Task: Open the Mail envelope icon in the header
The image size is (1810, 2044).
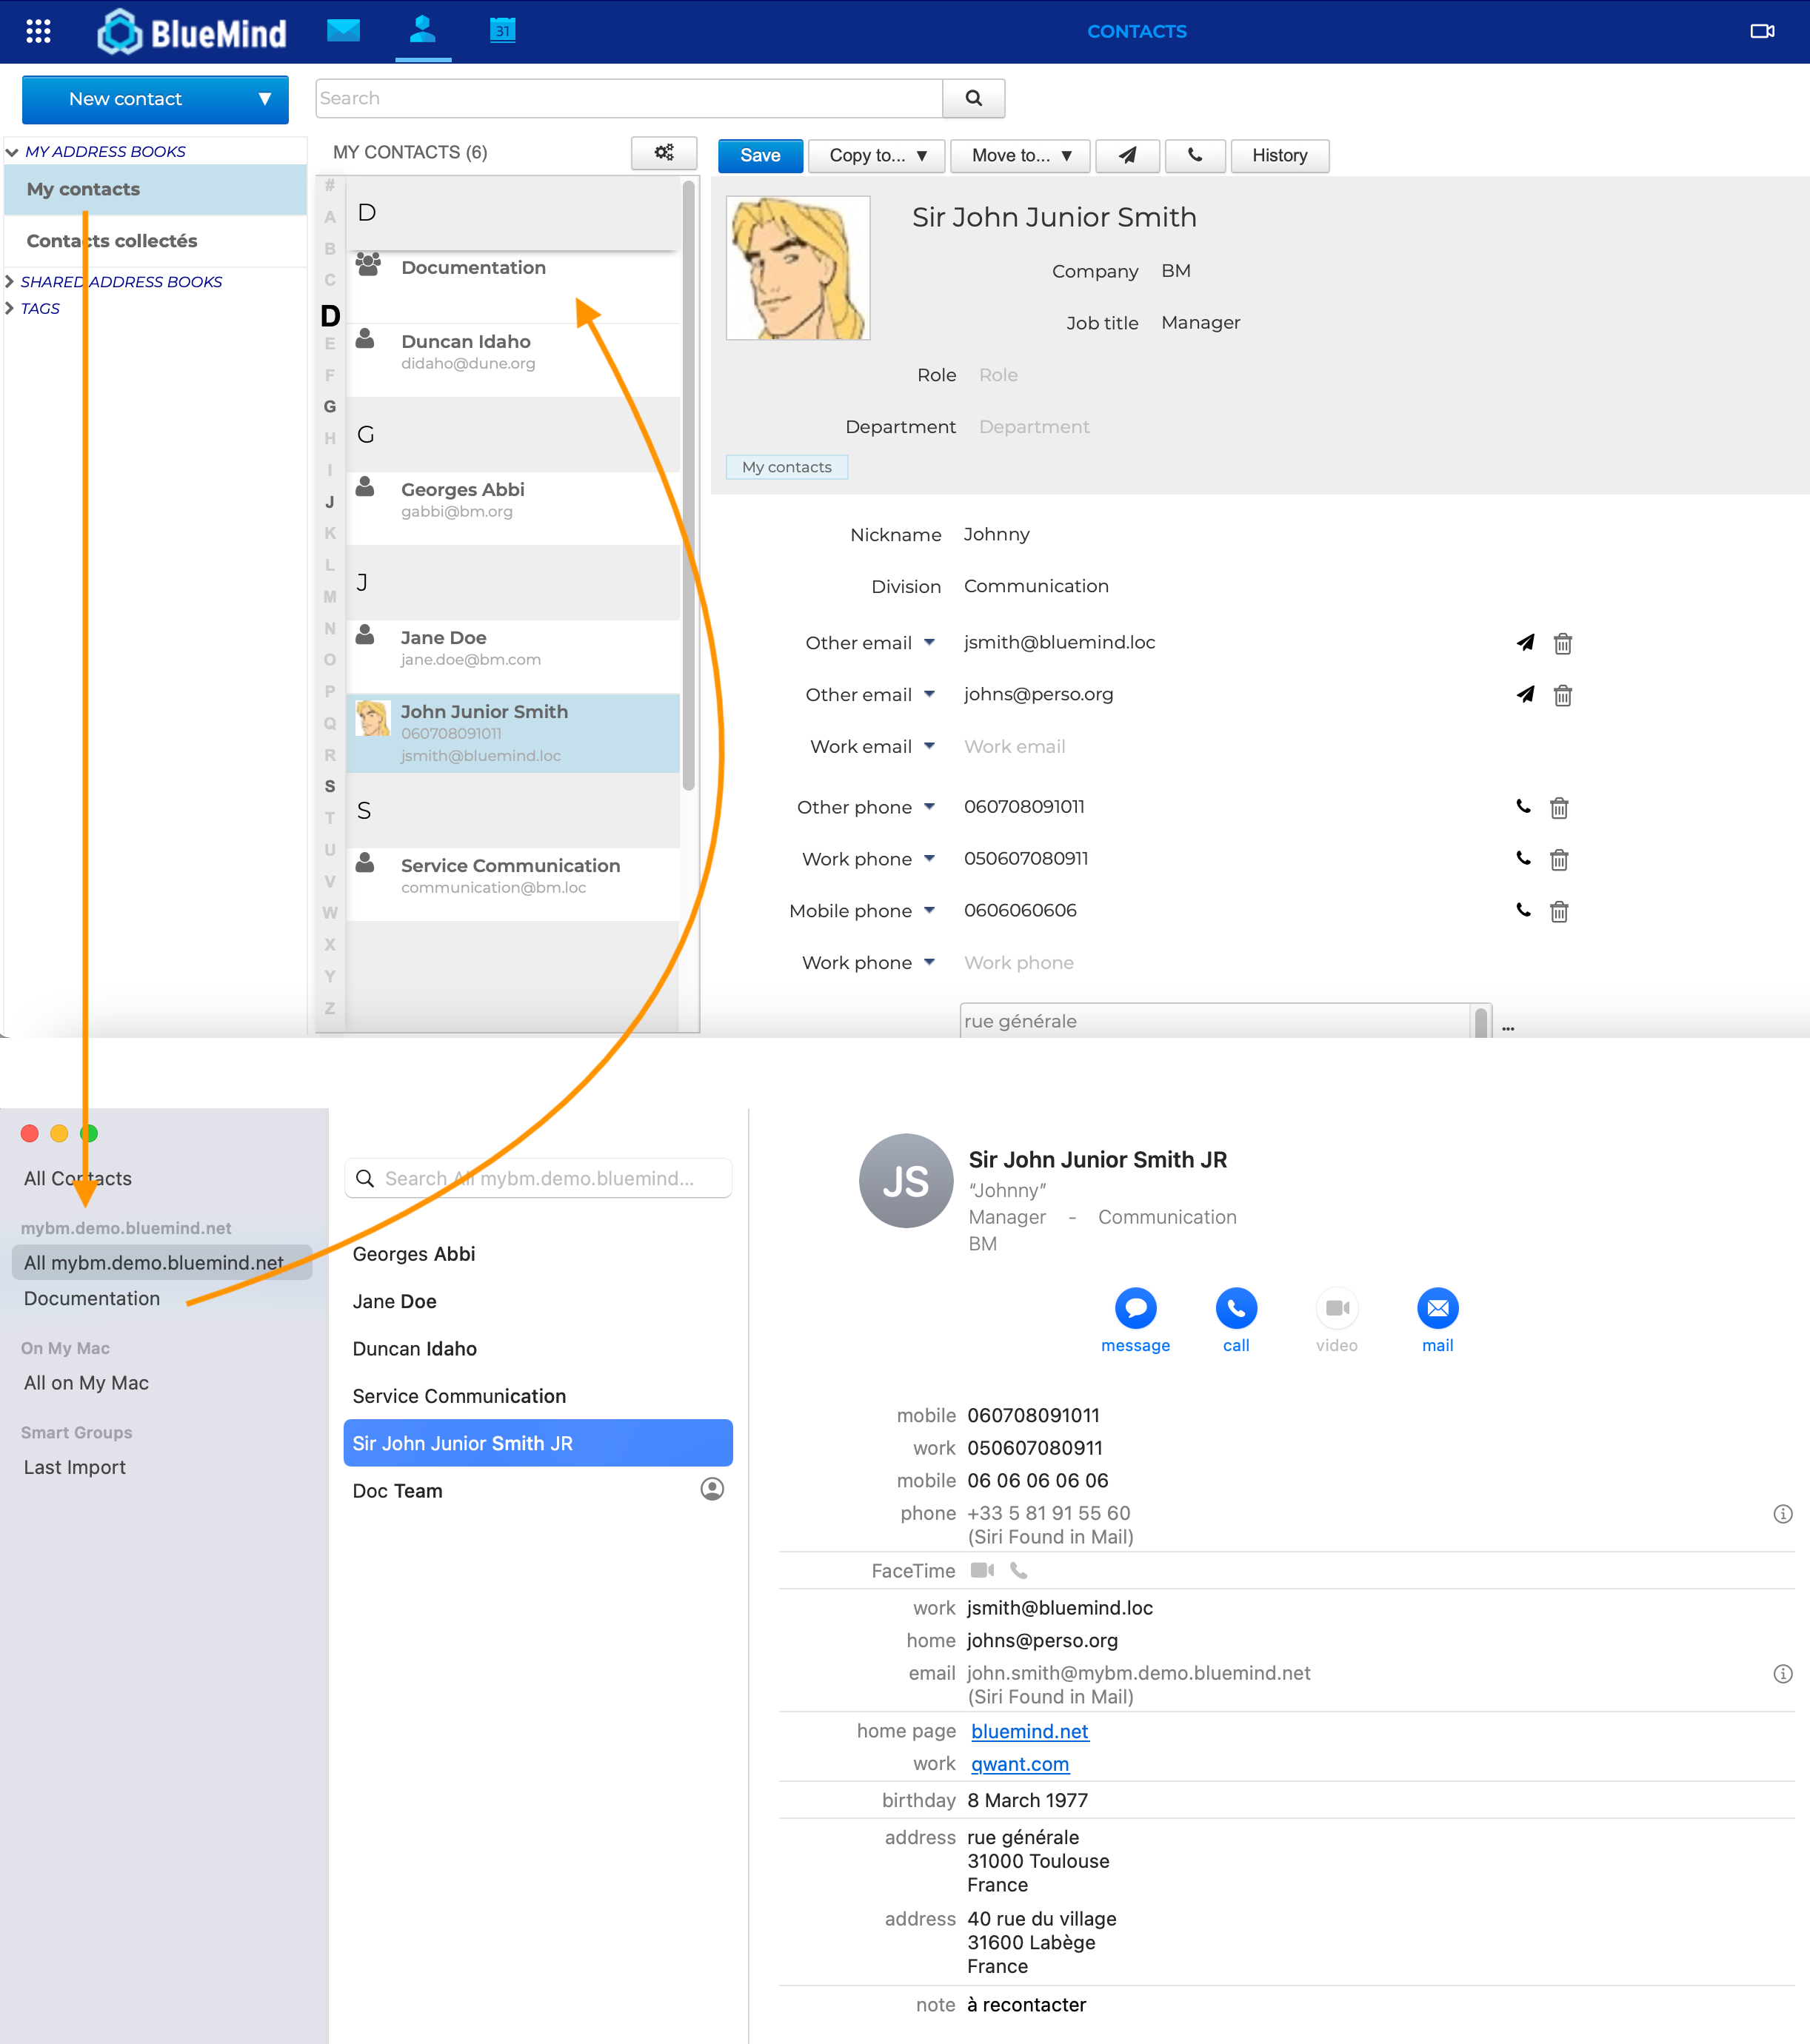Action: point(343,30)
